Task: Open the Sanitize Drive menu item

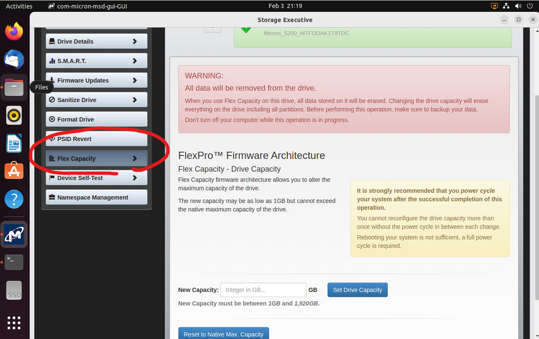Action: [x=97, y=100]
